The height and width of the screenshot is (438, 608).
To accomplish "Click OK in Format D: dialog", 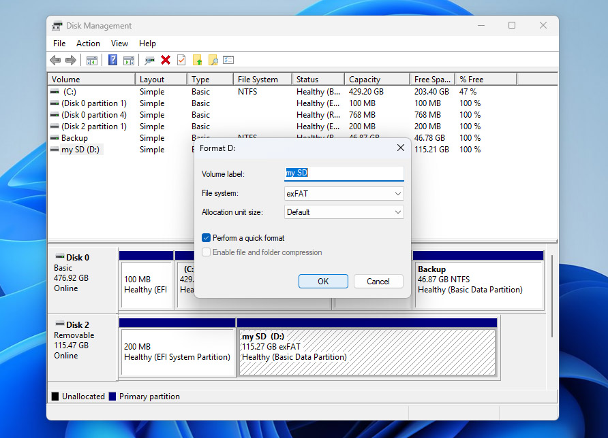I will [323, 282].
